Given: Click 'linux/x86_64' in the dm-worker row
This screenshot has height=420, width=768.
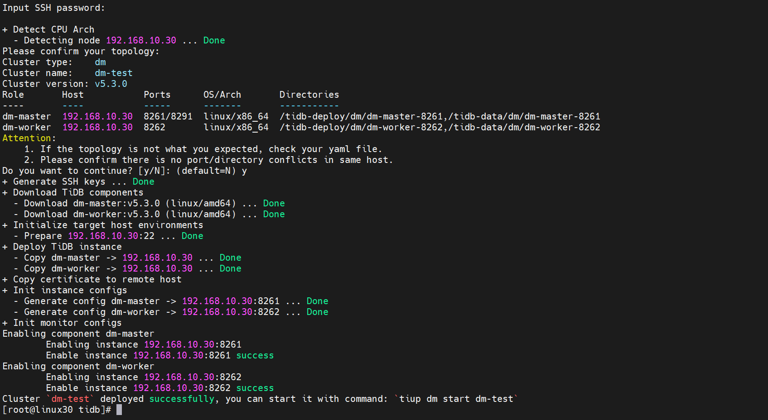Looking at the screenshot, I should click(236, 127).
